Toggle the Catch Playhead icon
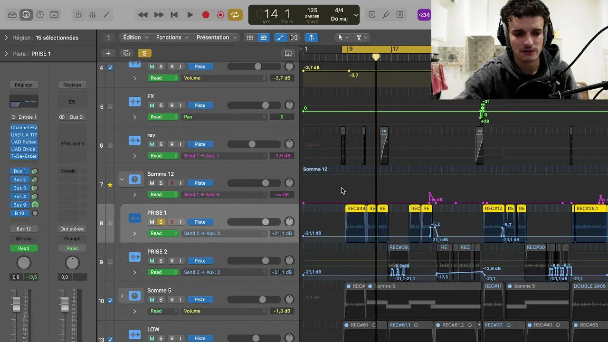 tap(311, 38)
